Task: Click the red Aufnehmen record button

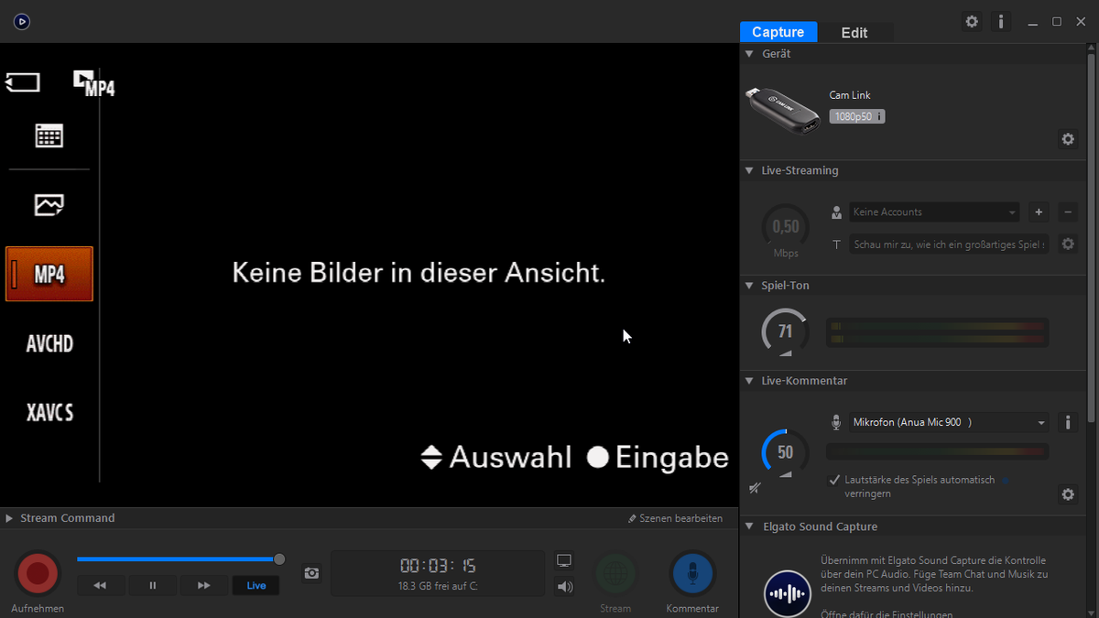Action: [38, 573]
